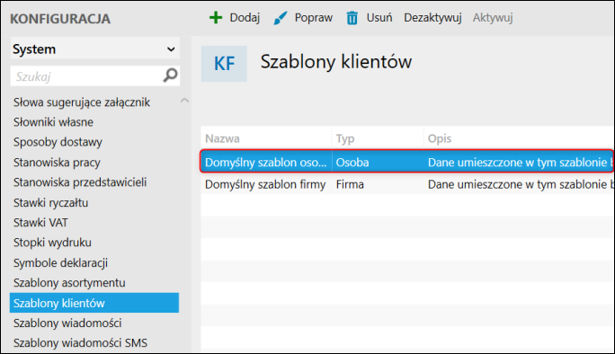Viewport: 615px width, 354px height.
Task: Click the KF tile icon
Action: click(x=224, y=64)
